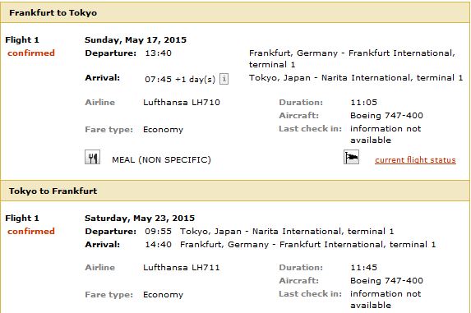Image resolution: width=471 pixels, height=313 pixels.
Task: Select the Frankfurt to Tokyo section header
Action: point(235,12)
